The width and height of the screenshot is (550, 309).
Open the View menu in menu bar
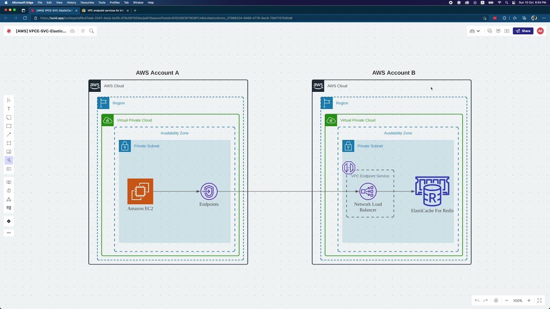click(x=59, y=3)
